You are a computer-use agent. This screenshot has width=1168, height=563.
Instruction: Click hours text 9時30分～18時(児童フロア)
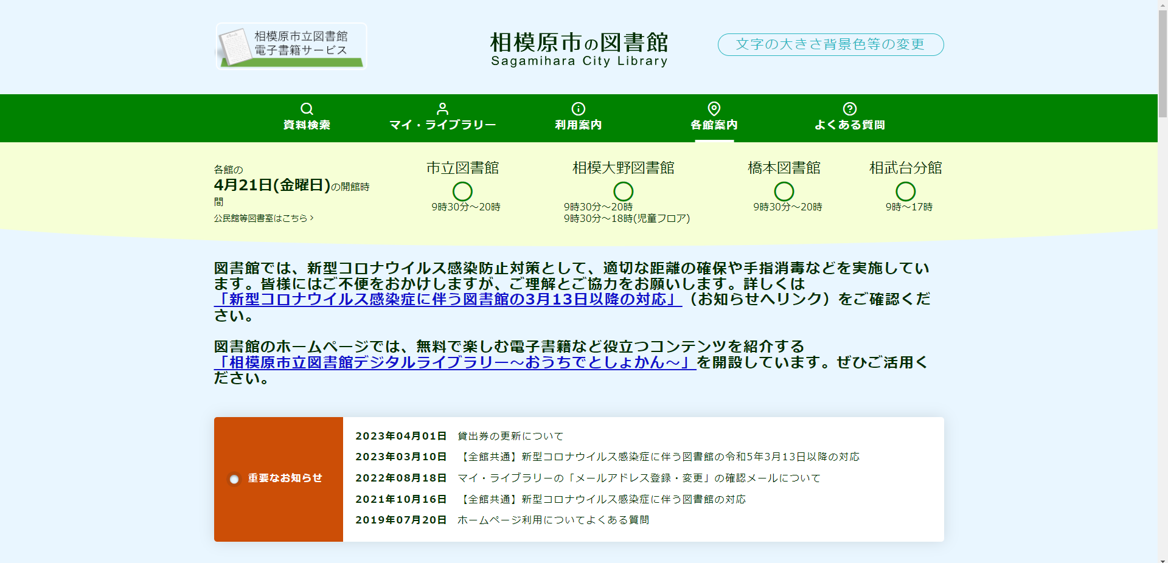627,218
